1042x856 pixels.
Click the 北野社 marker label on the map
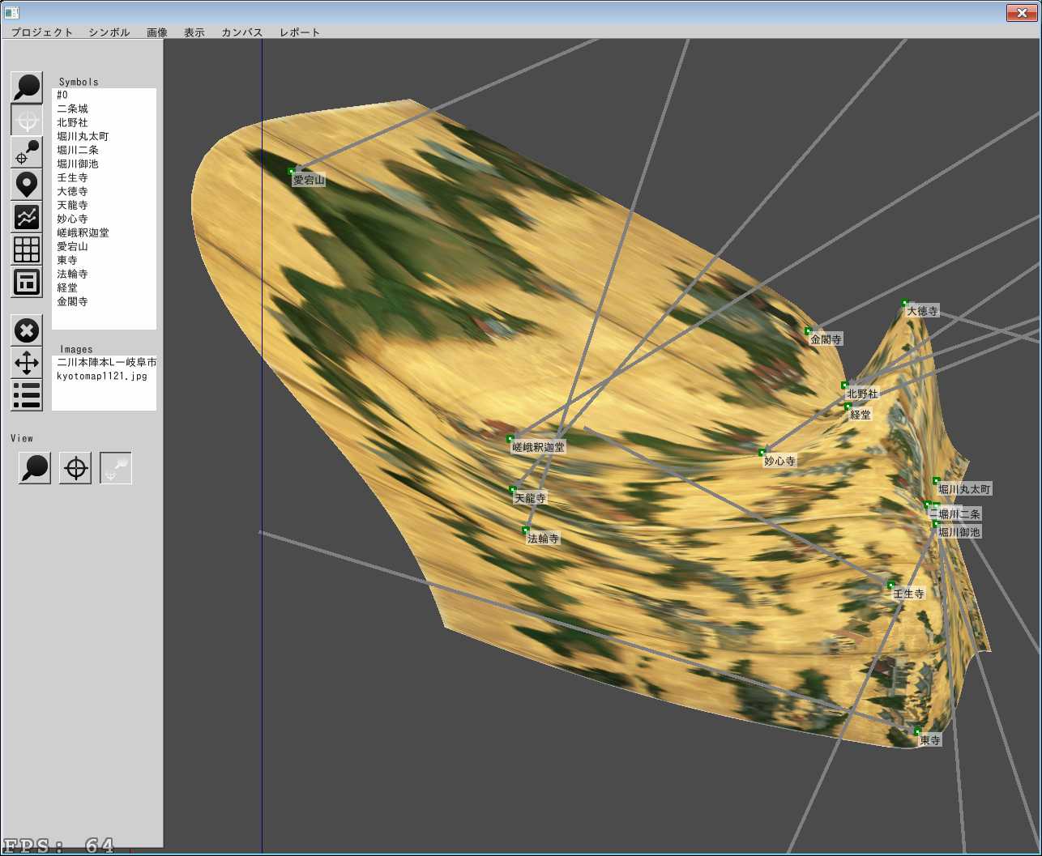(x=862, y=394)
